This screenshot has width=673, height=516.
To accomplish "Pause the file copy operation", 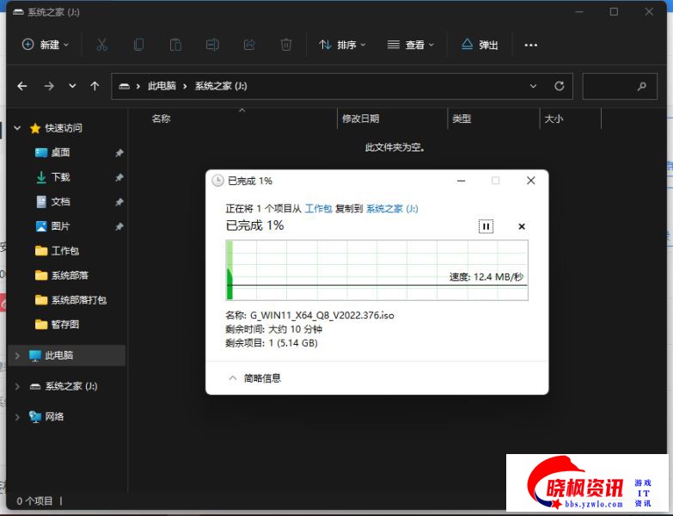I will [x=486, y=226].
